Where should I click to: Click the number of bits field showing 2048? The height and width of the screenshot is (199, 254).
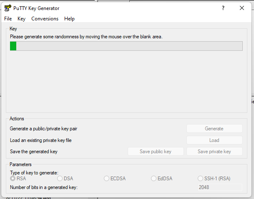(x=220, y=187)
